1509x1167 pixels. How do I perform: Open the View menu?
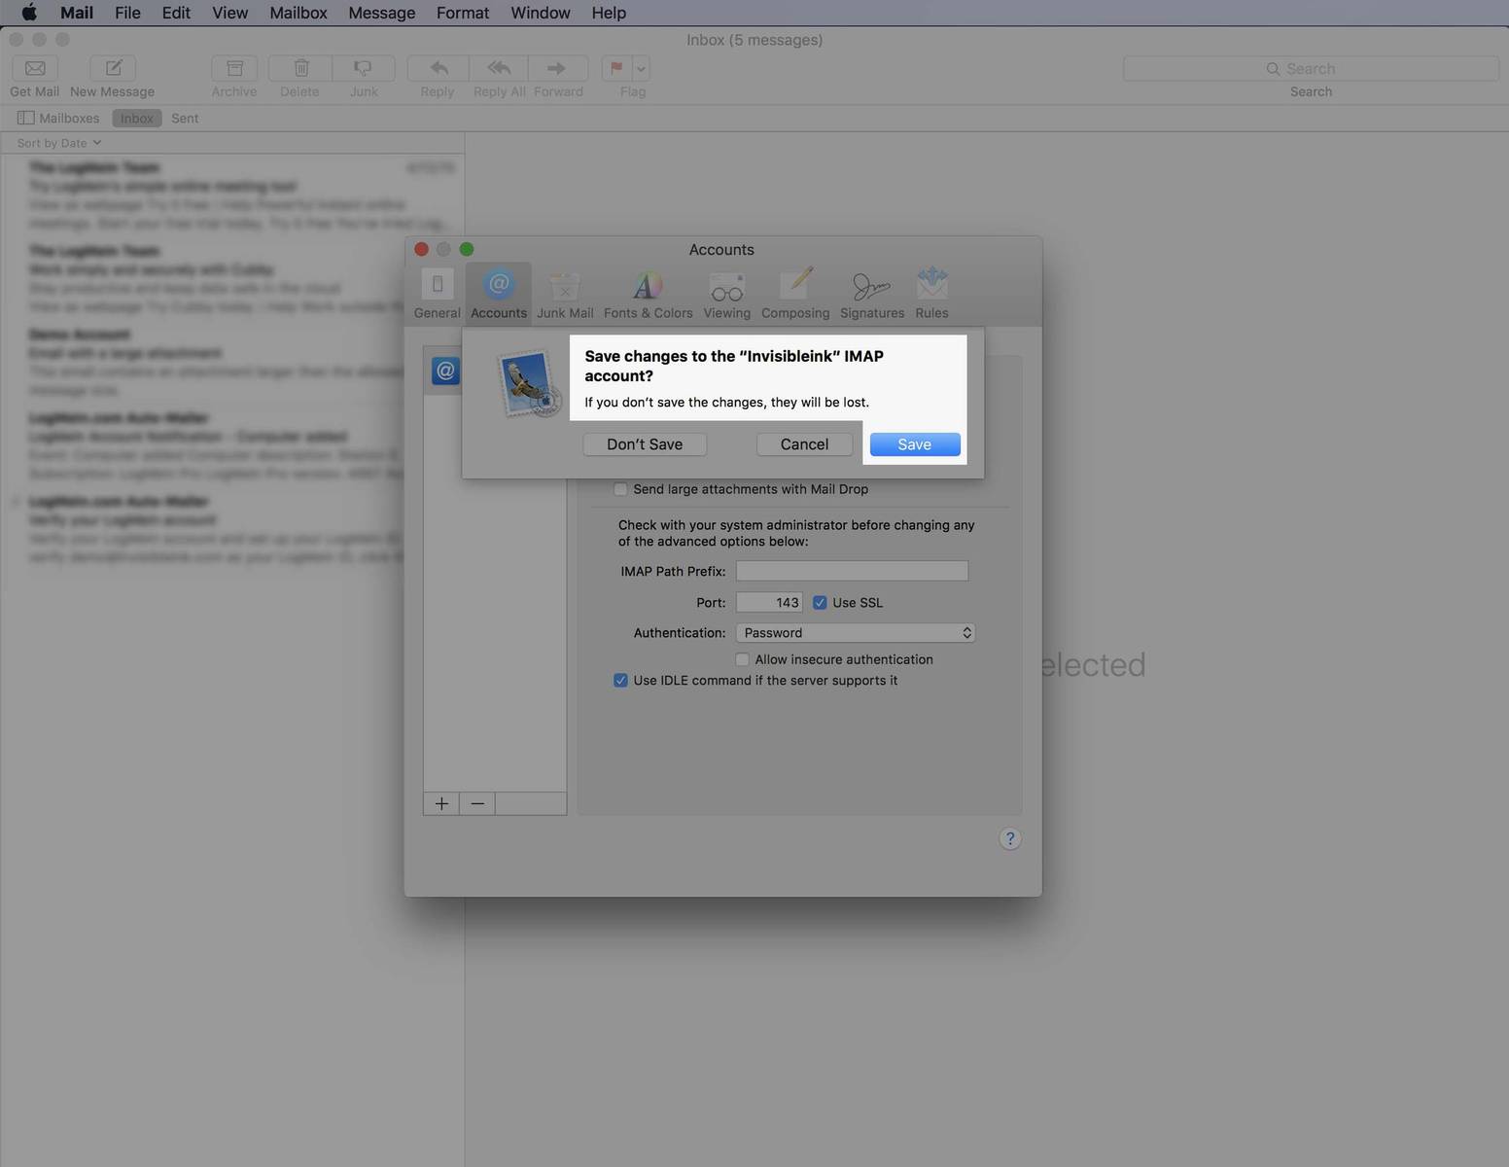click(230, 13)
